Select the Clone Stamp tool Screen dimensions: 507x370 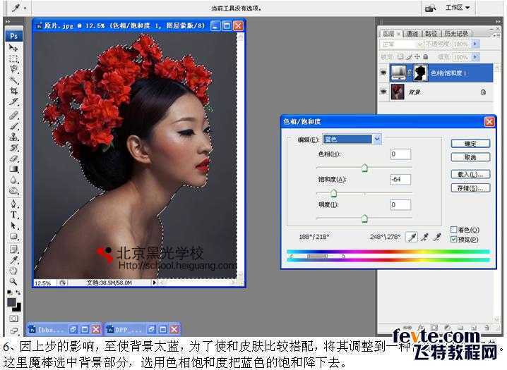(x=13, y=137)
